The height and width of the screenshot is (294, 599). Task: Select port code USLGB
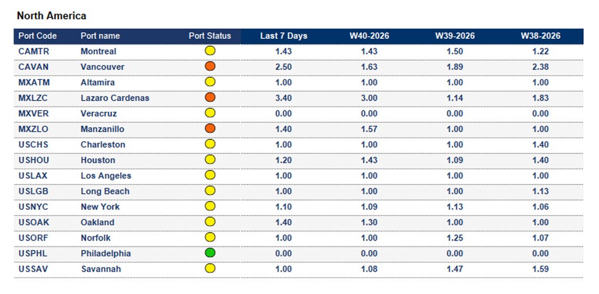pyautogui.click(x=33, y=191)
